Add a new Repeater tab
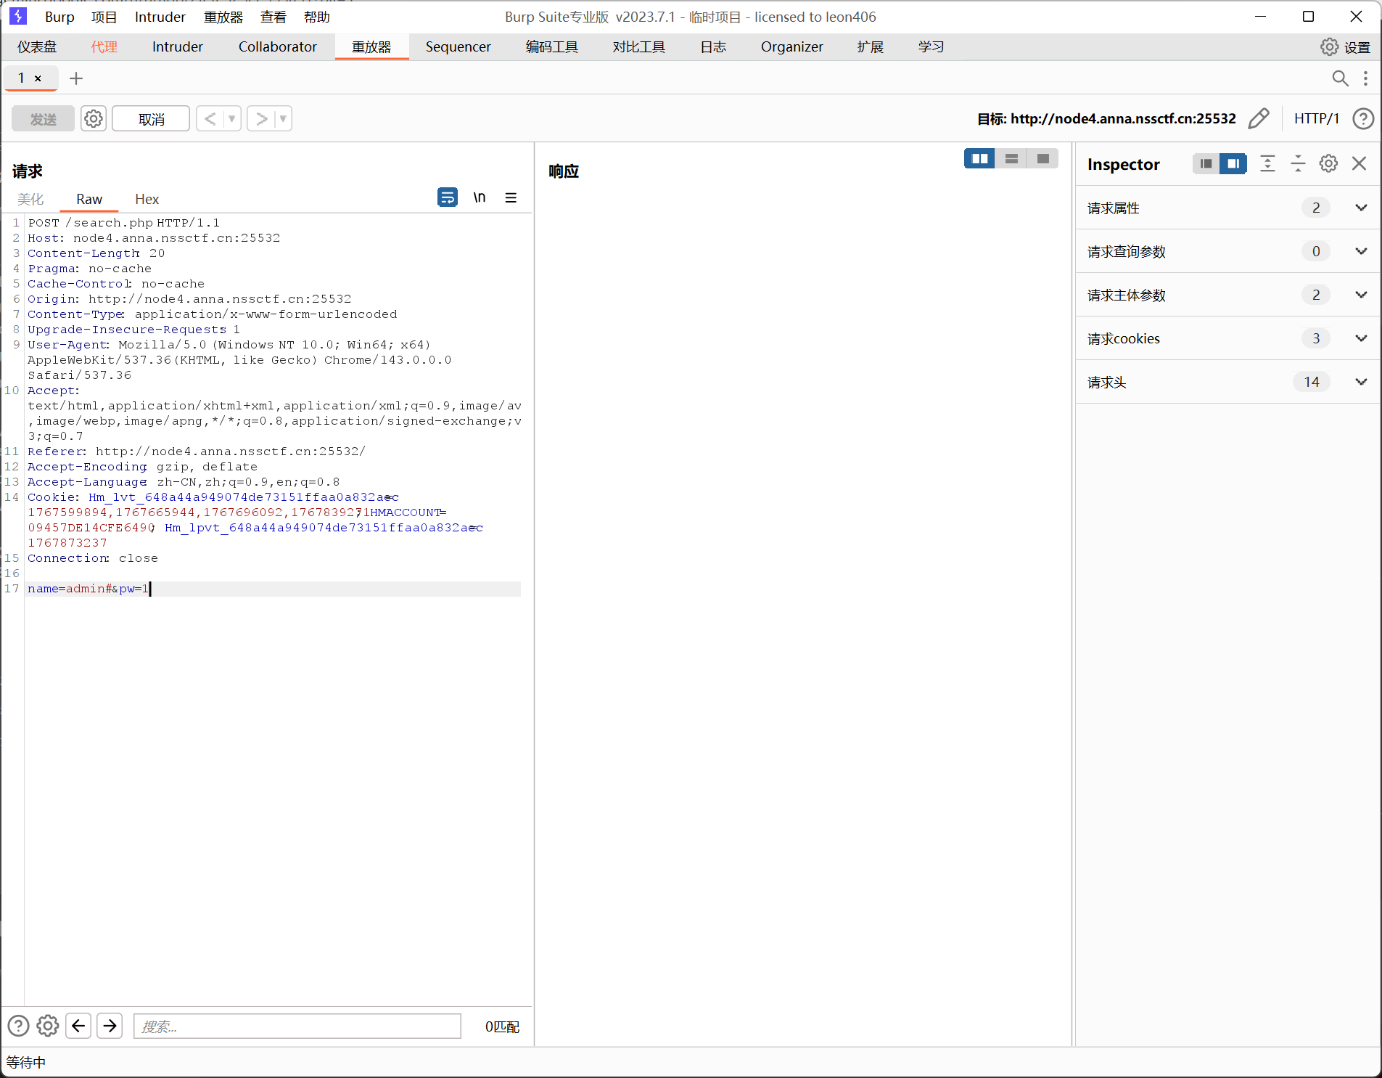The width and height of the screenshot is (1382, 1078). pyautogui.click(x=76, y=78)
